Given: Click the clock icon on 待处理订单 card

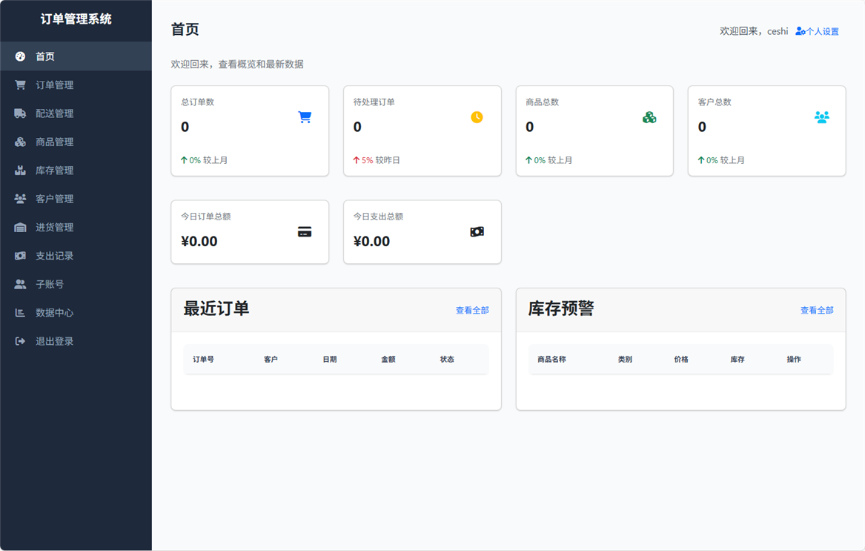Looking at the screenshot, I should tap(477, 116).
